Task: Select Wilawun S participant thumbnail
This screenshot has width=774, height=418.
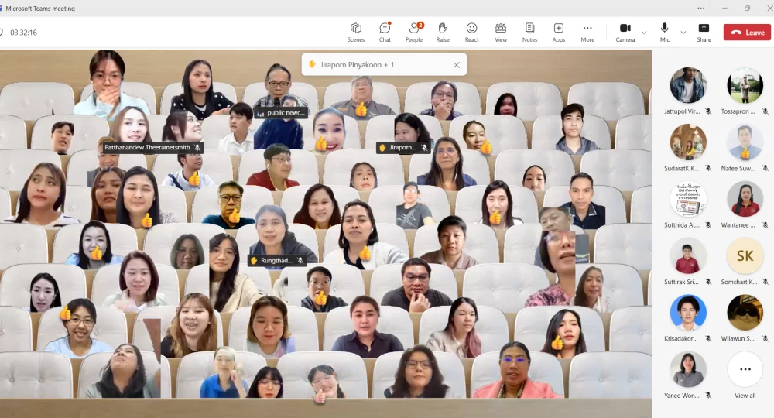Action: click(745, 313)
